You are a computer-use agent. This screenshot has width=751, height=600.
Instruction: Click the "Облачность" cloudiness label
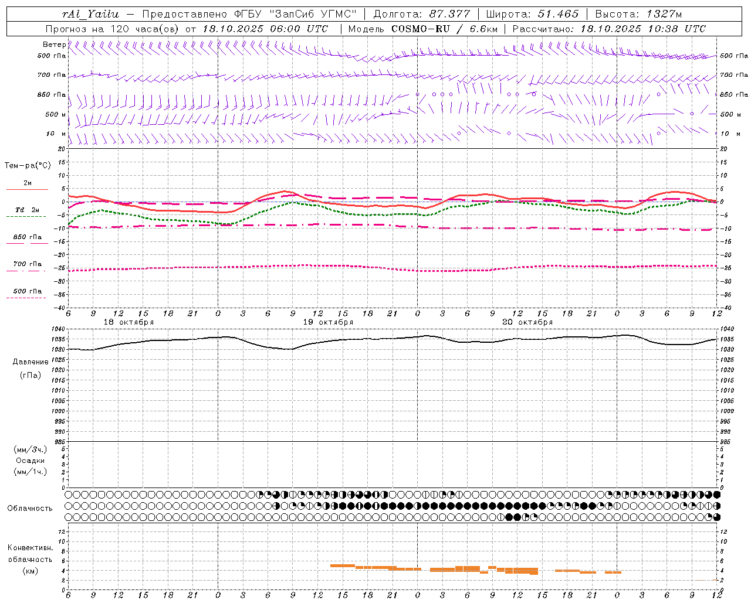click(30, 508)
